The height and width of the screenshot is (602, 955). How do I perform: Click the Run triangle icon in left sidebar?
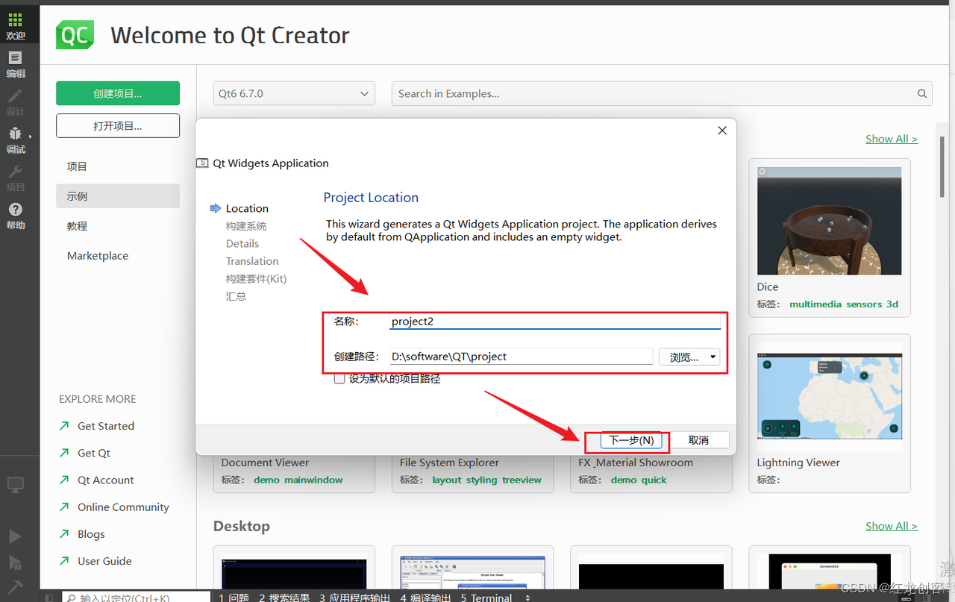click(15, 536)
